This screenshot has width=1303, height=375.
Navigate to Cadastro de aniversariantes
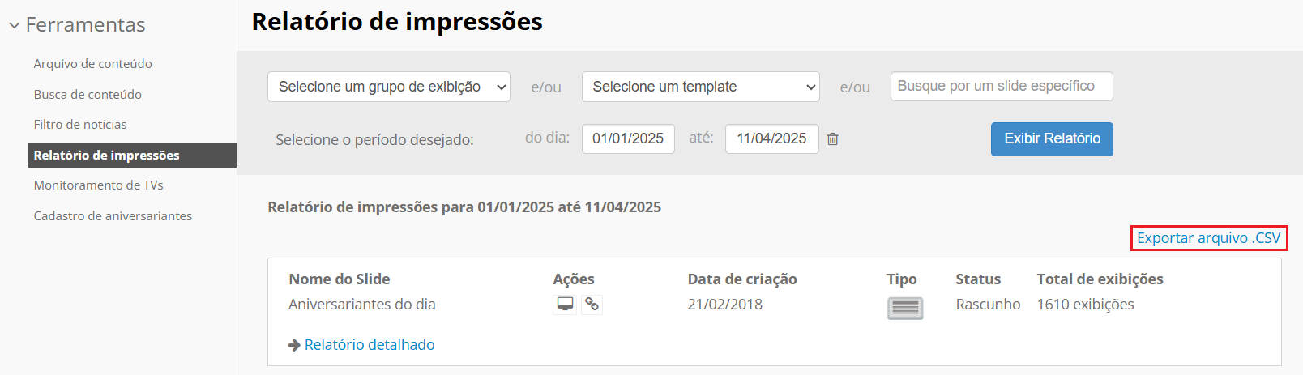(113, 216)
